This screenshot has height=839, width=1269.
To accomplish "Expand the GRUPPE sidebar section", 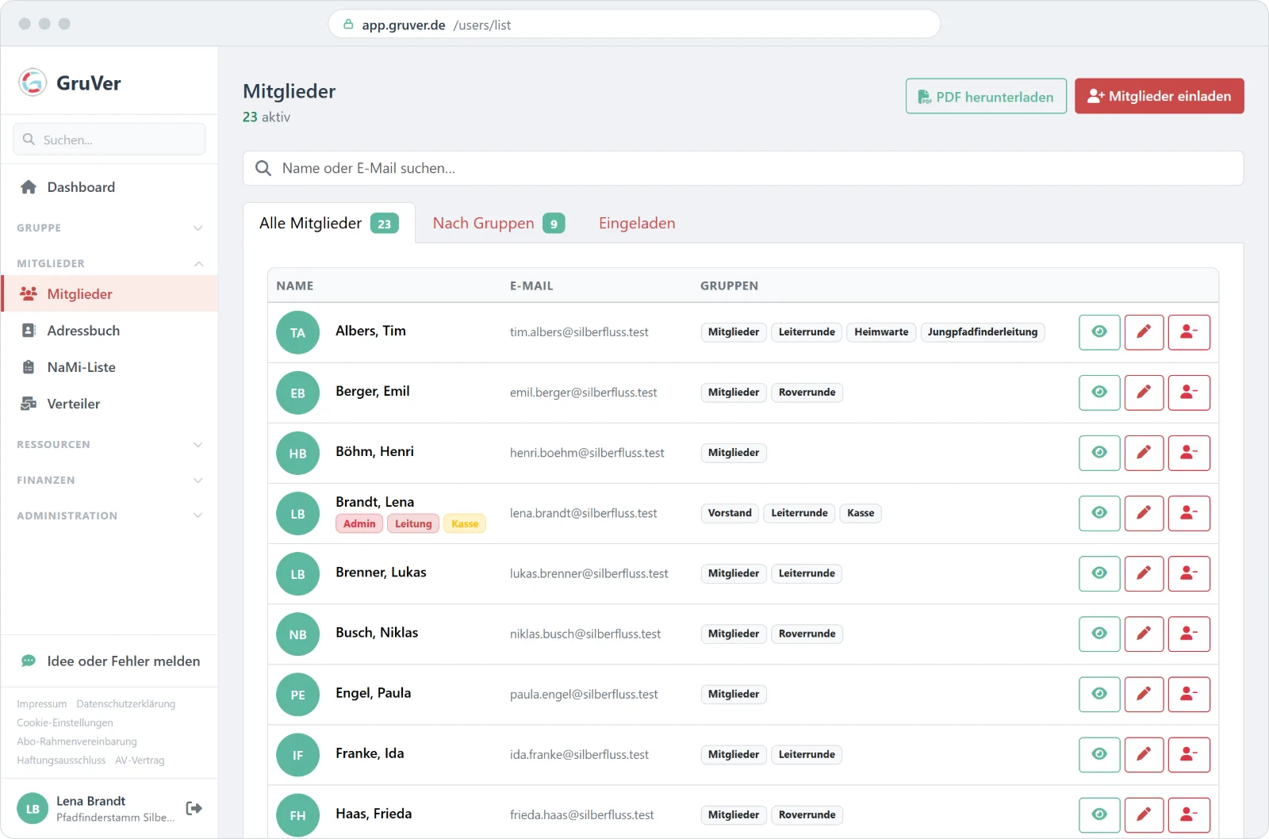I will [109, 228].
